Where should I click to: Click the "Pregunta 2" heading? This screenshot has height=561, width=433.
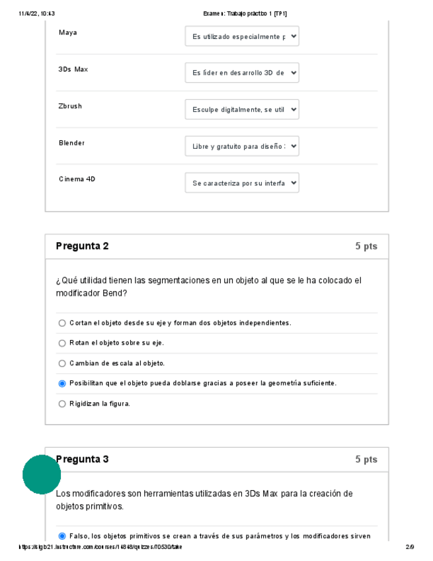83,246
